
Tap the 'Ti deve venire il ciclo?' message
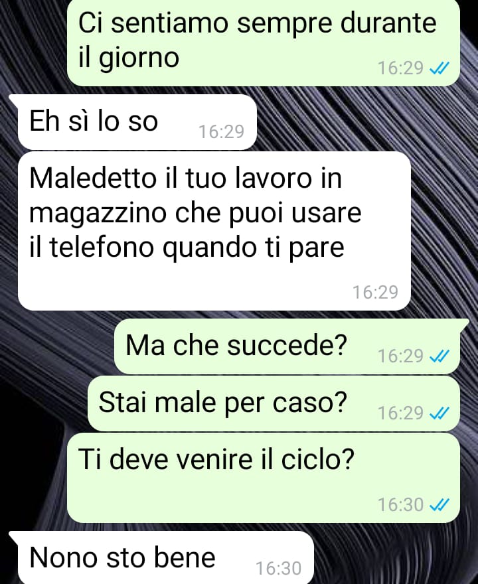click(x=264, y=478)
